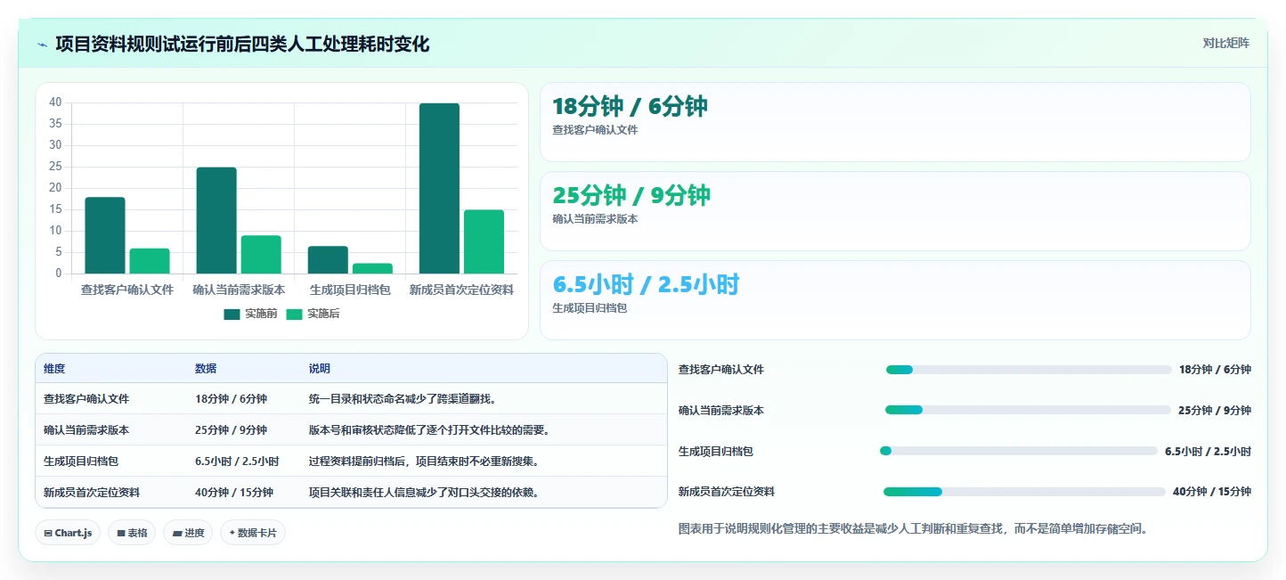
Task: Click the 实施后 bar for 新成员首次定位资料
Action: (484, 241)
